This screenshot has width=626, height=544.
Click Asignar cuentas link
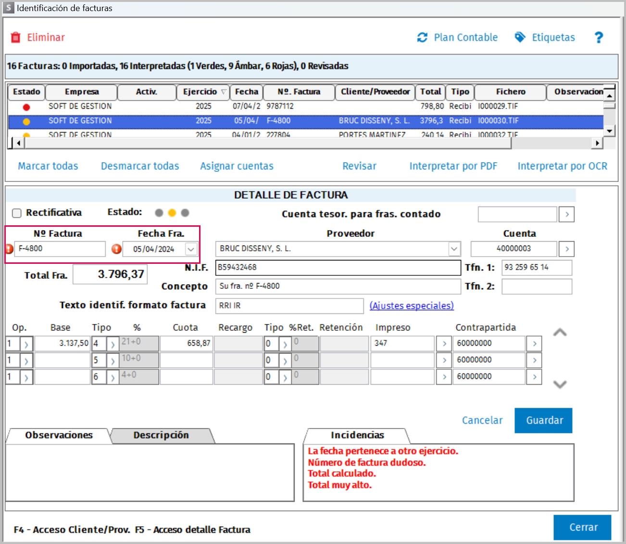click(237, 166)
